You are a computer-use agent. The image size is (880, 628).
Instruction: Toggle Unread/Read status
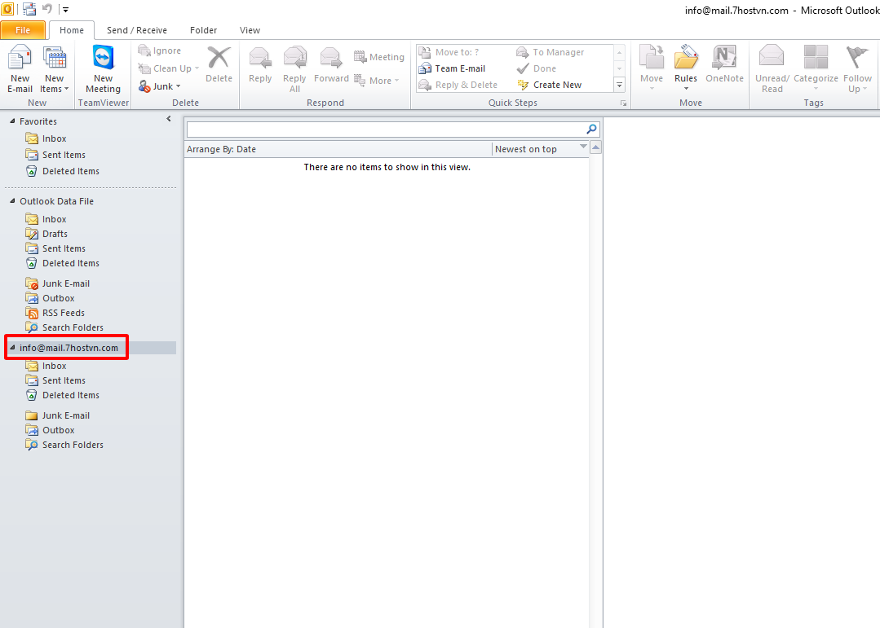pos(772,69)
